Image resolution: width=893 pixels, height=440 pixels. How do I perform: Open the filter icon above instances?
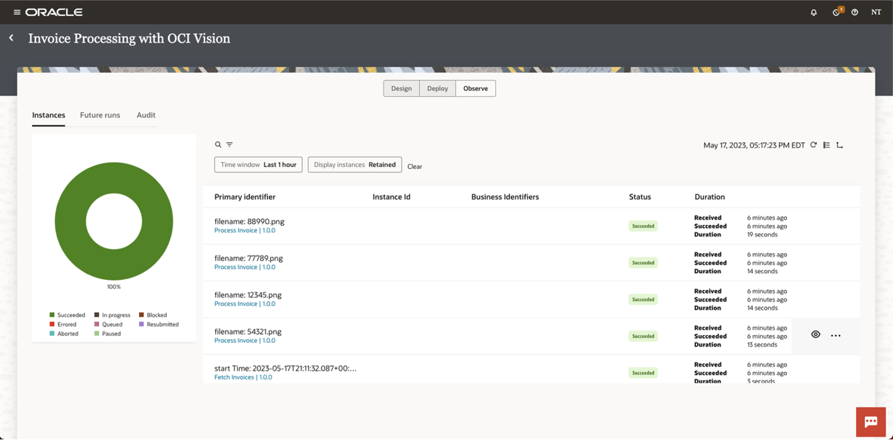(229, 145)
